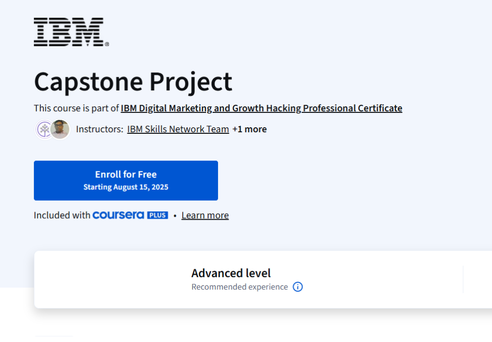
Task: Follow the Learn more link
Action: (x=205, y=215)
